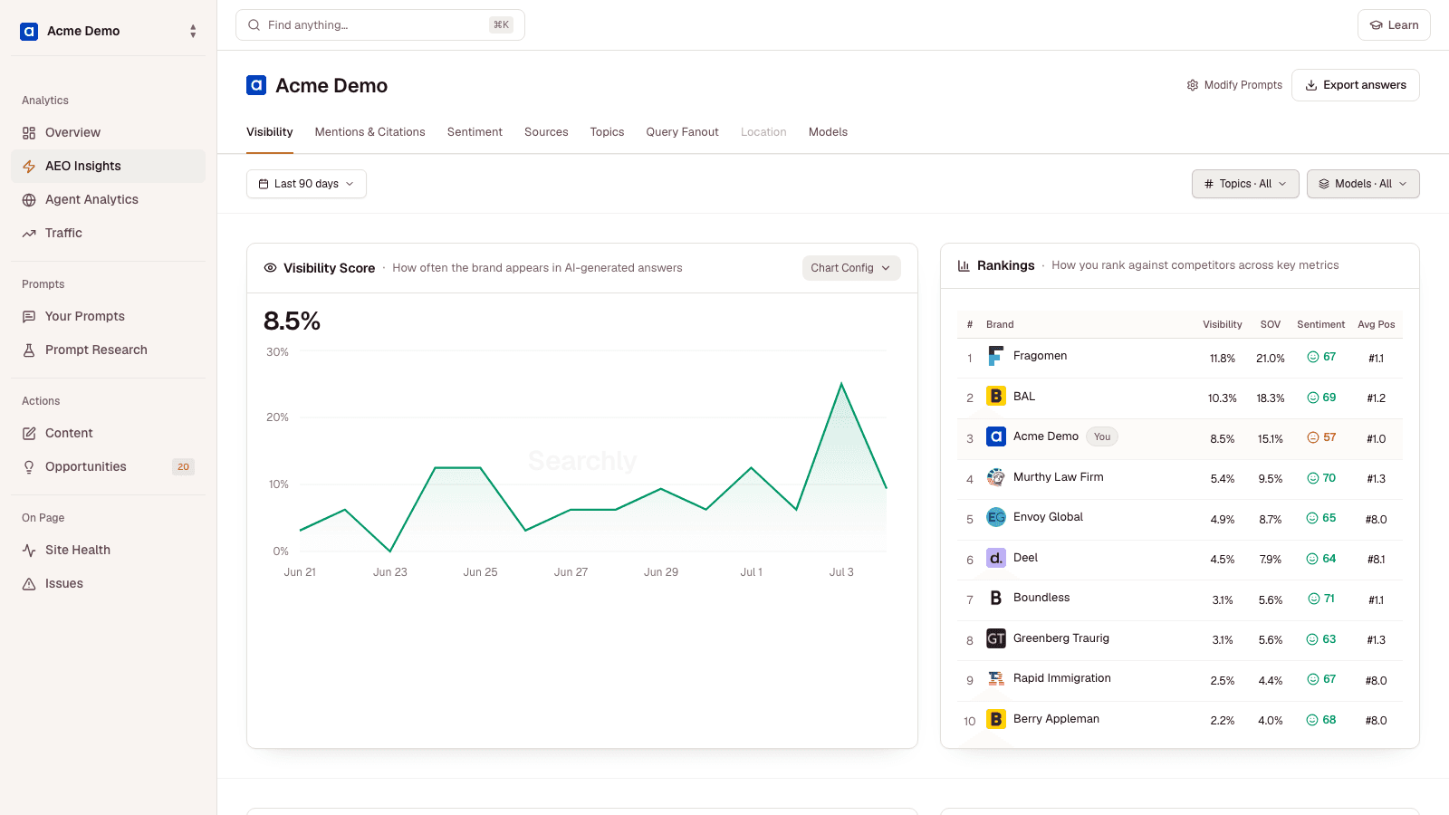Click the Sentiment column header
Image resolution: width=1449 pixels, height=815 pixels.
[1320, 324]
